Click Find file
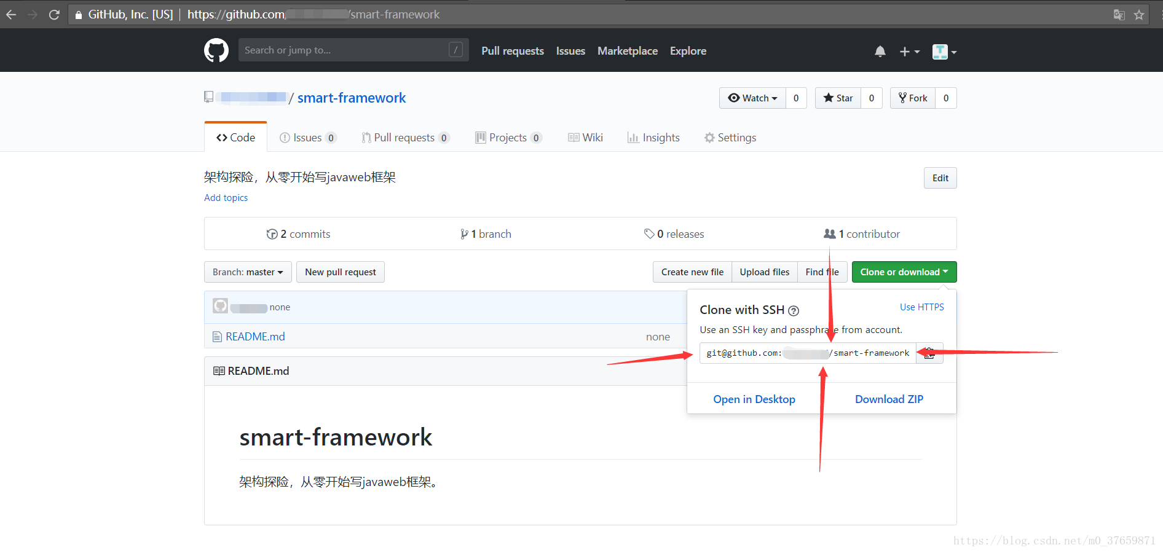1163x553 pixels. pyautogui.click(x=822, y=272)
